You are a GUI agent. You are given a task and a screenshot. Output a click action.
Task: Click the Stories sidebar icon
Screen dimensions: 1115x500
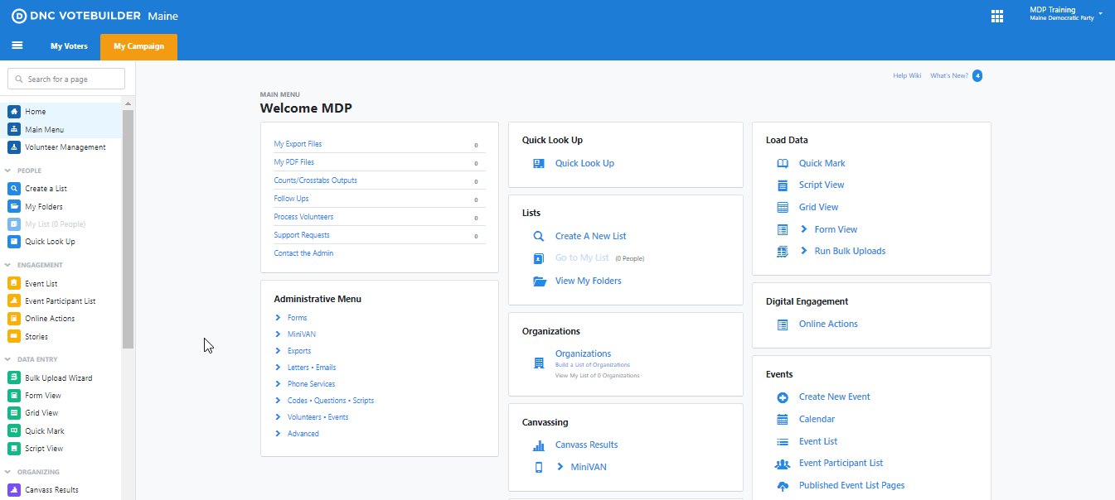[x=14, y=337]
